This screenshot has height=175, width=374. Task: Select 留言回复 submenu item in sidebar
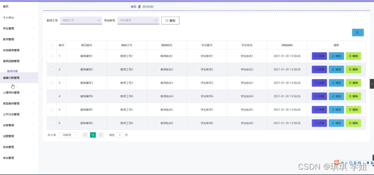tap(12, 71)
